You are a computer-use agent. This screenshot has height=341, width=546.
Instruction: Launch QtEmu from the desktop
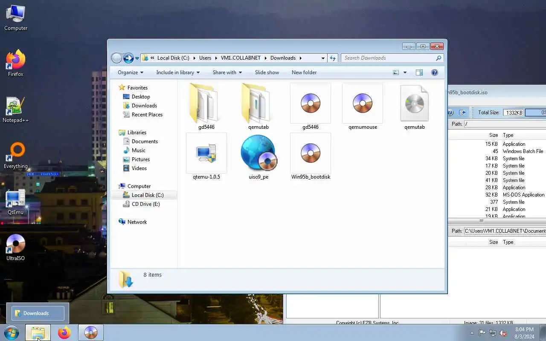pyautogui.click(x=16, y=202)
